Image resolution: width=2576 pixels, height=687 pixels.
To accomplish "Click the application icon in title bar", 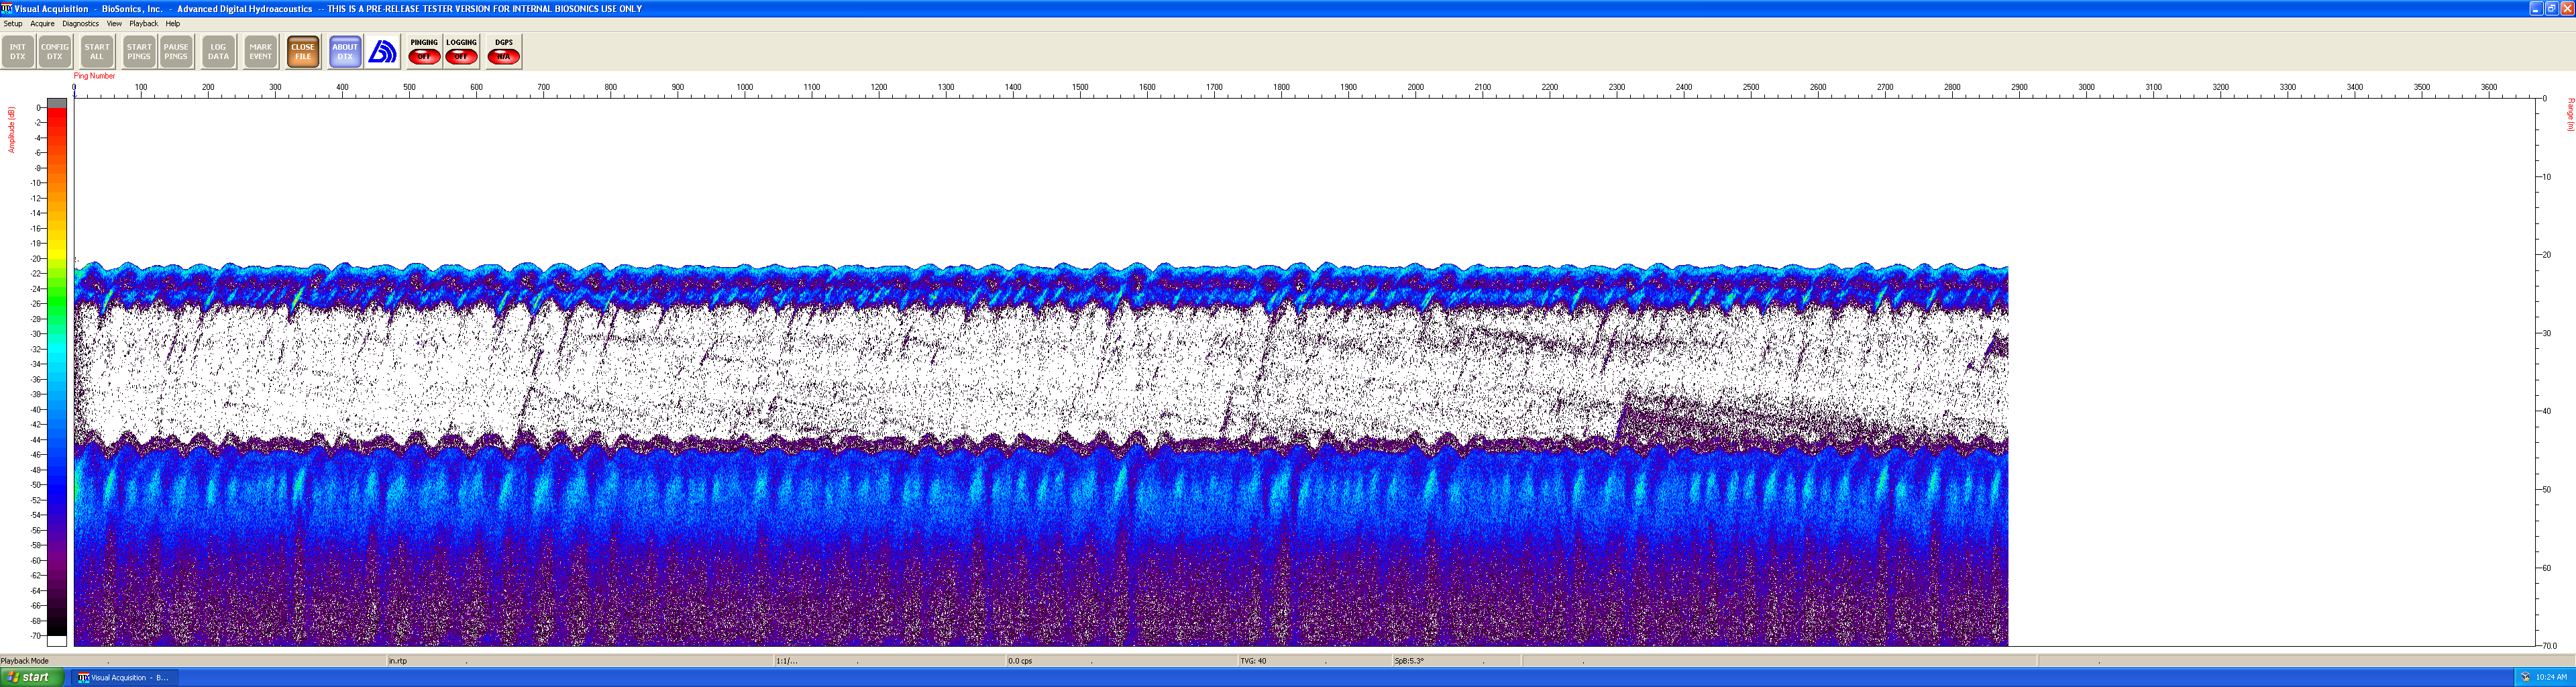I will tap(7, 8).
